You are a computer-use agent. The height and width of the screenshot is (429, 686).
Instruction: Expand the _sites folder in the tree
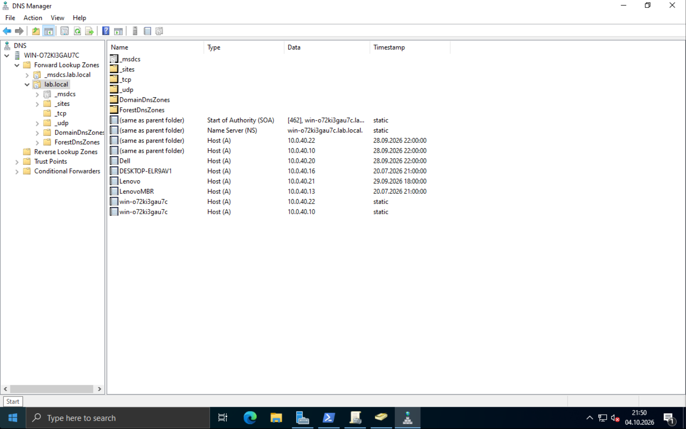click(37, 104)
